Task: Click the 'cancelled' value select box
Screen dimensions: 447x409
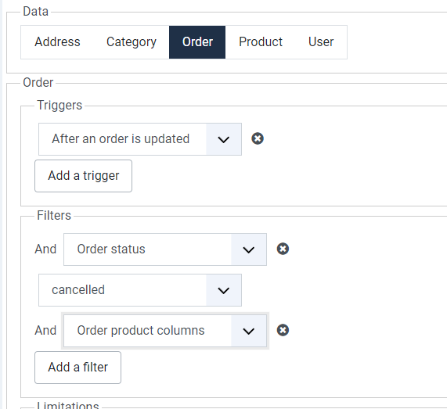Action: click(140, 290)
